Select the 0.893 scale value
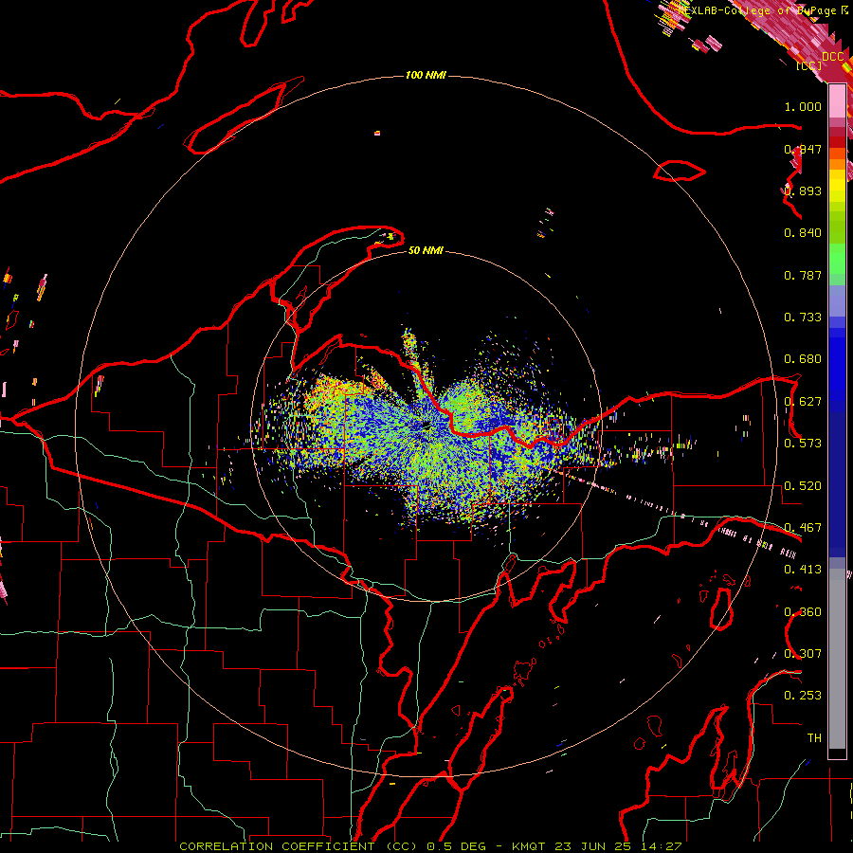 [803, 191]
